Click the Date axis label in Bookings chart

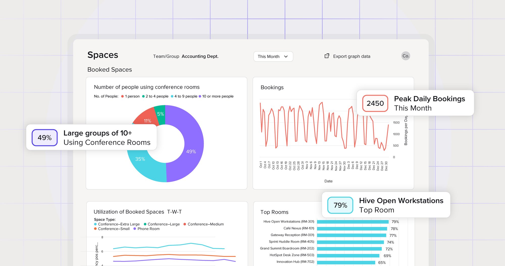pyautogui.click(x=328, y=181)
